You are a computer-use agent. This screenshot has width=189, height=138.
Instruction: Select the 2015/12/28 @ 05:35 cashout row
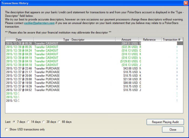pos(94,47)
